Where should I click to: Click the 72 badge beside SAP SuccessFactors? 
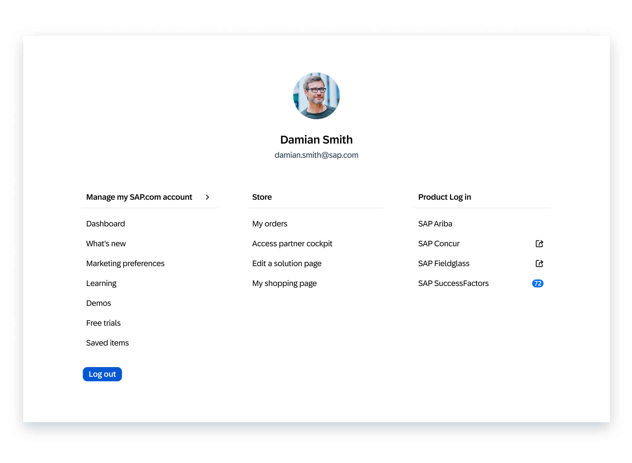(x=538, y=283)
